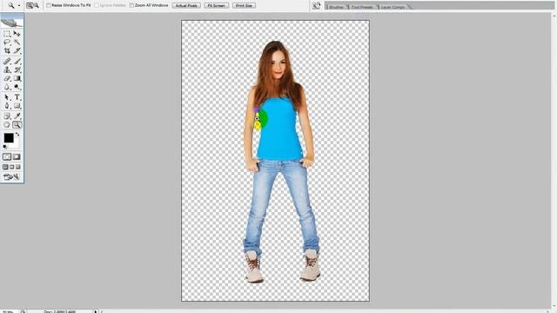Select the Notes tool

coord(7,116)
